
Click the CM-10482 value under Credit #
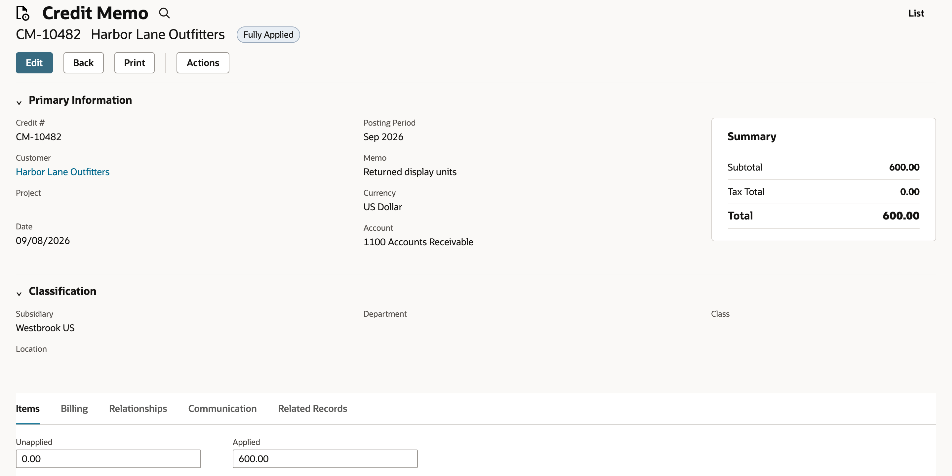(x=39, y=137)
